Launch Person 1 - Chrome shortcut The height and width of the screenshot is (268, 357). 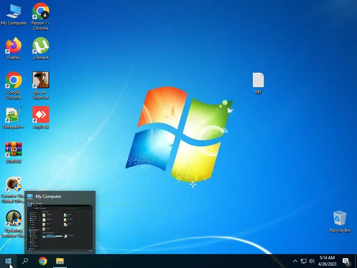40,16
